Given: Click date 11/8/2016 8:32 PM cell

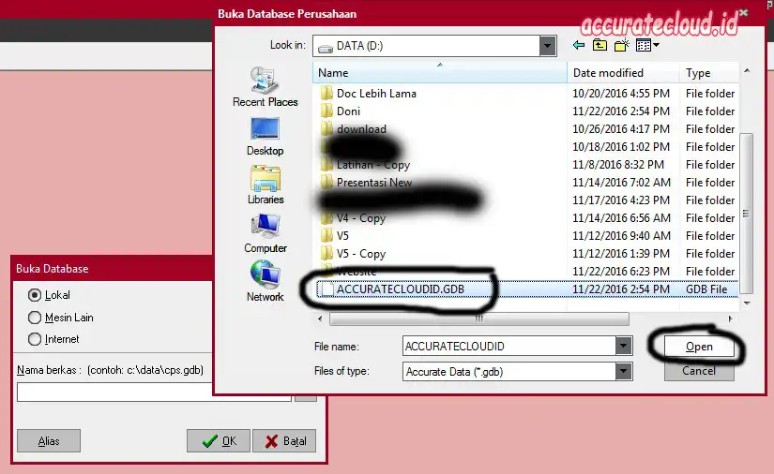Looking at the screenshot, I should [618, 165].
